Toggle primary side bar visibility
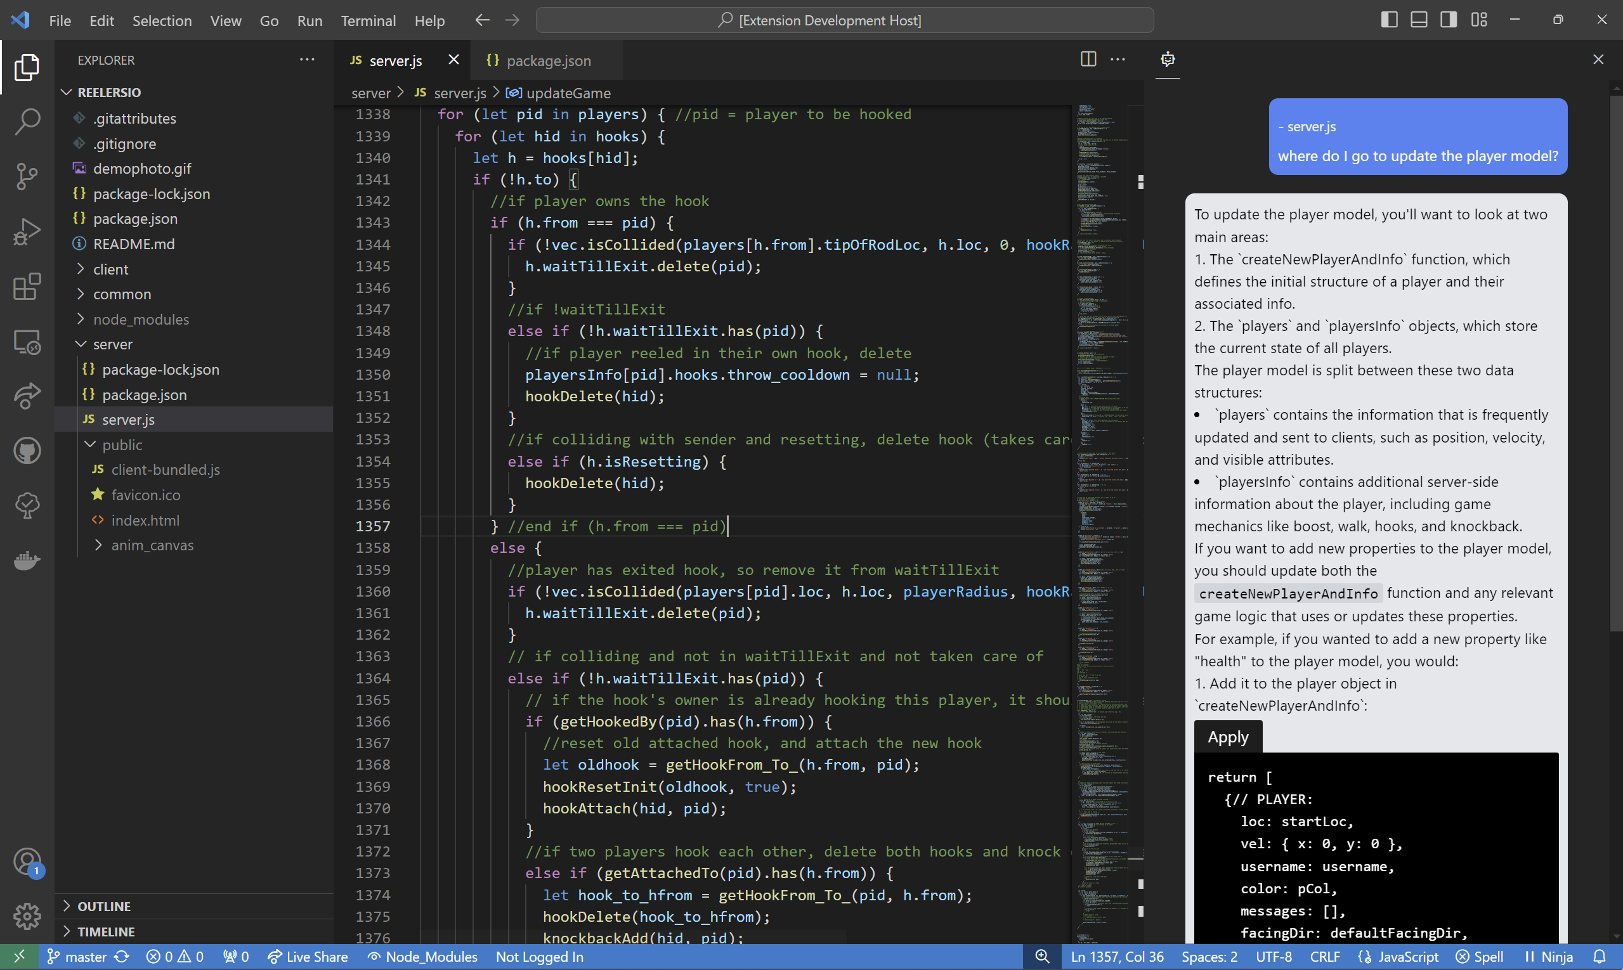This screenshot has height=970, width=1623. coord(1389,20)
